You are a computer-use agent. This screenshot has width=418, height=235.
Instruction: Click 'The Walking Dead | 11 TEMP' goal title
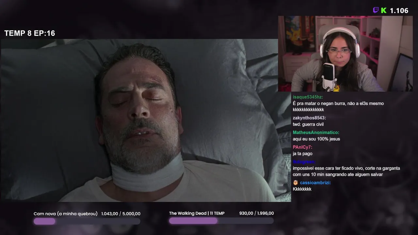197,213
